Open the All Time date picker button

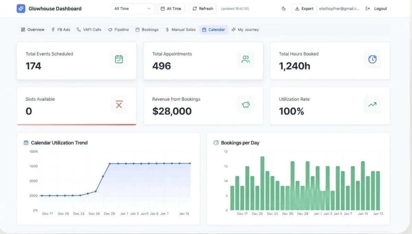point(171,9)
